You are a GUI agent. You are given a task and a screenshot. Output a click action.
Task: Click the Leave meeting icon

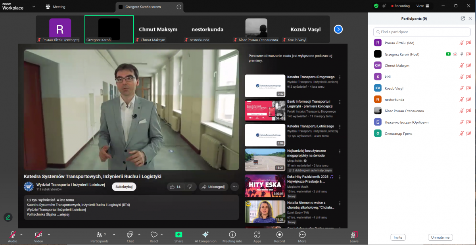click(x=354, y=235)
